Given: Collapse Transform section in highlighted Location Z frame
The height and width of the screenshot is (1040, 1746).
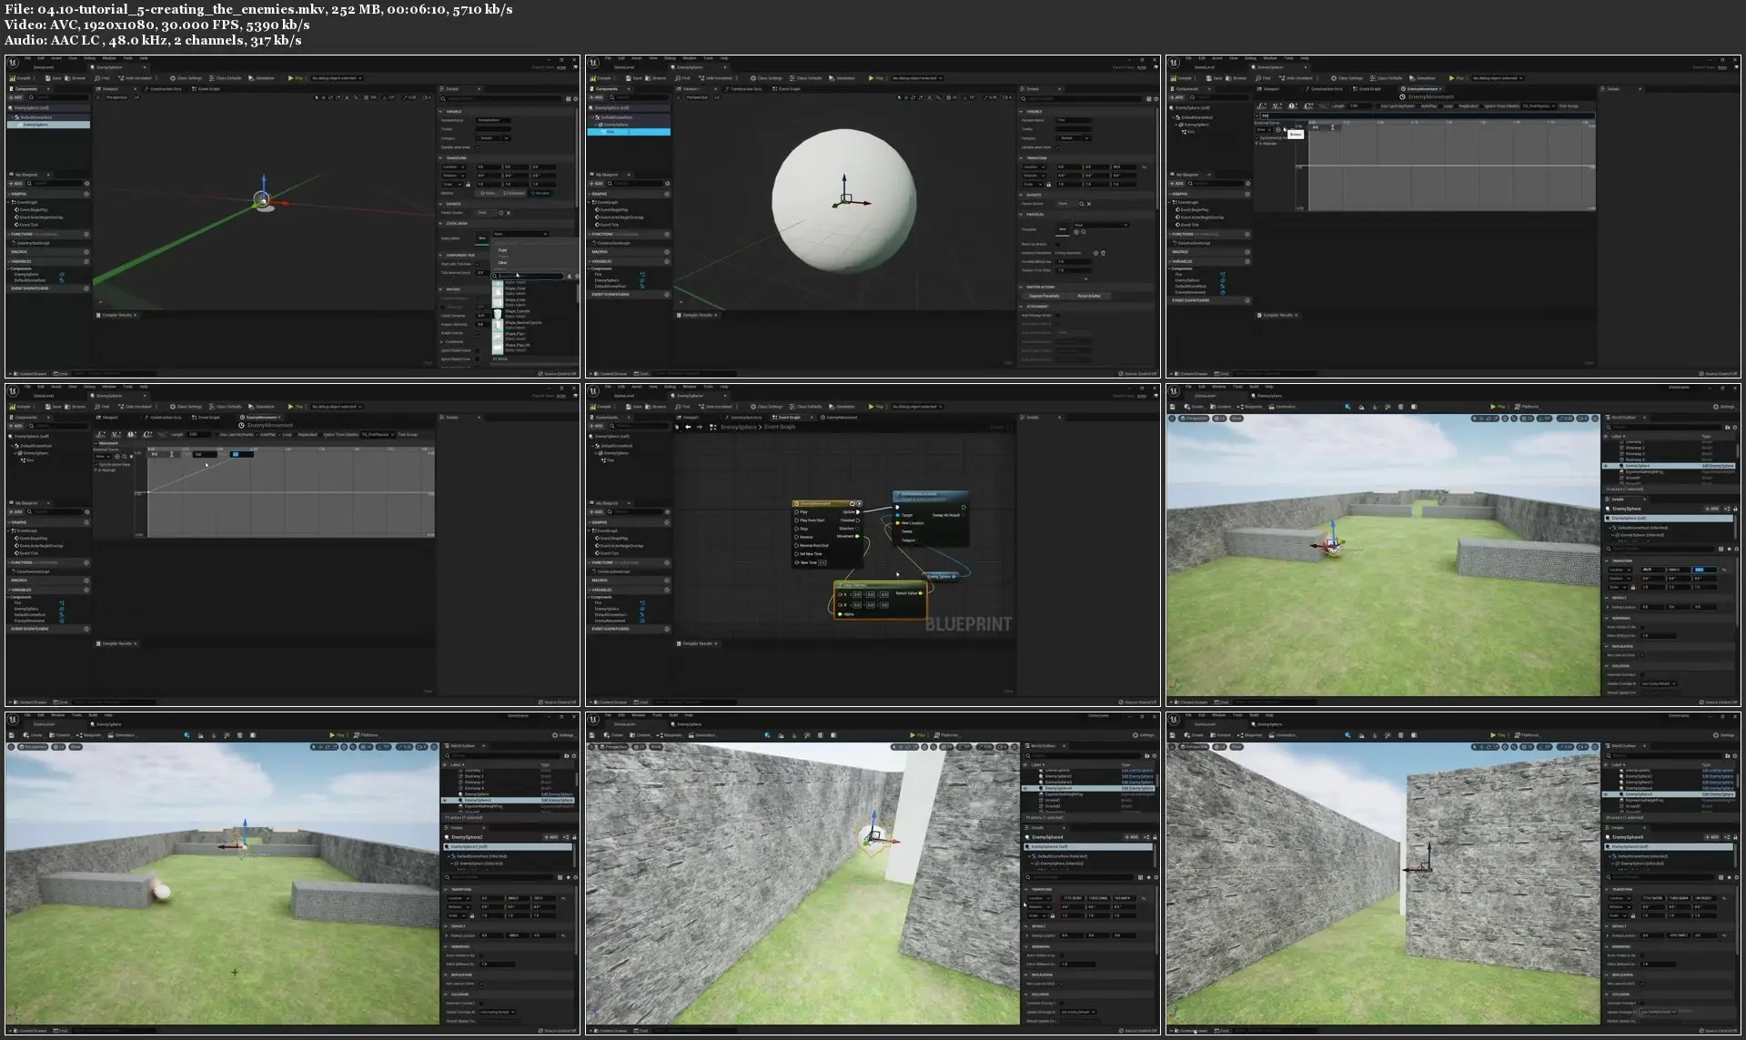Looking at the screenshot, I should tap(1607, 560).
